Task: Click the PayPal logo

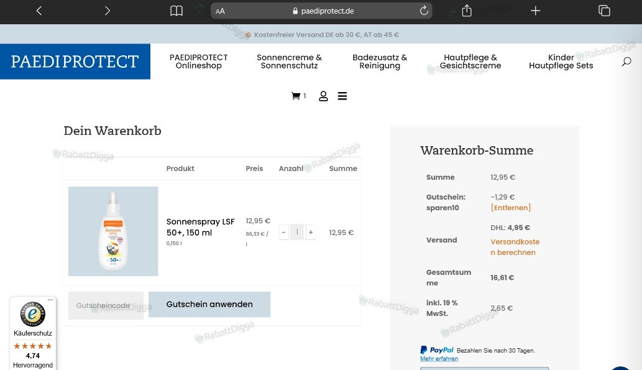Action: [437, 350]
